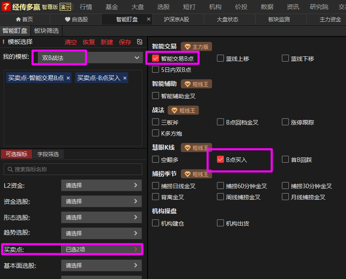Click the 搜索指标名称 search field
Image resolution: width=346 pixels, height=279 pixels.
[x=73, y=169]
